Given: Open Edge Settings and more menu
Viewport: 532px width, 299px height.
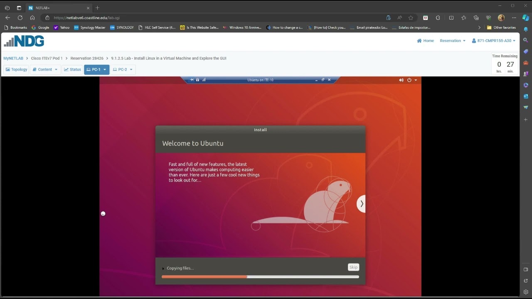Looking at the screenshot, I should [514, 18].
